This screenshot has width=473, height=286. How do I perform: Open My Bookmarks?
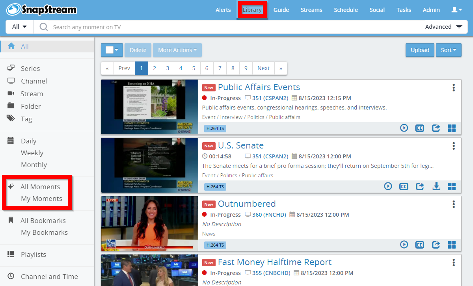pos(44,232)
